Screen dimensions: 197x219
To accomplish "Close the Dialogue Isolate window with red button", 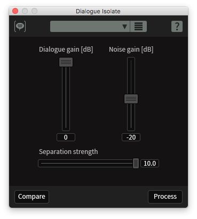I will tap(15, 11).
